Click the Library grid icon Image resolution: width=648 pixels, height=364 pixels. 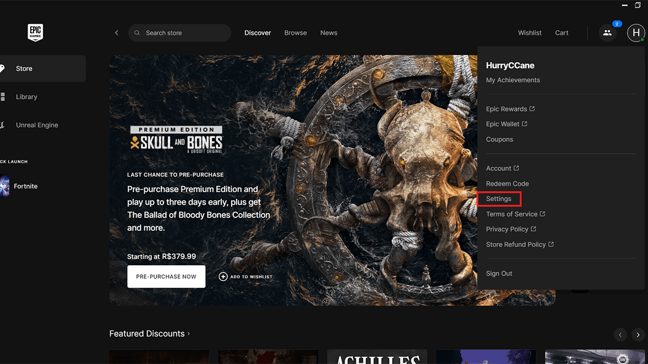click(x=3, y=97)
